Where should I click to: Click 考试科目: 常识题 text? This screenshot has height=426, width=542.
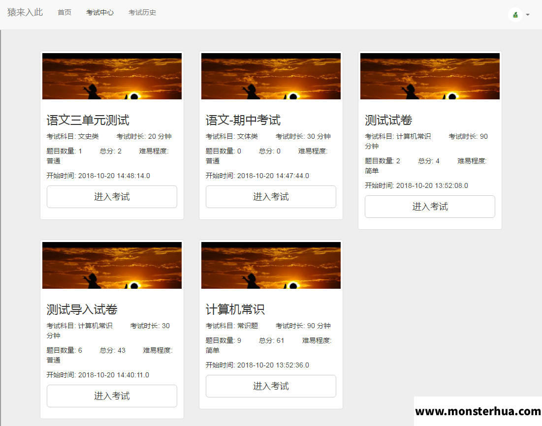(x=232, y=326)
